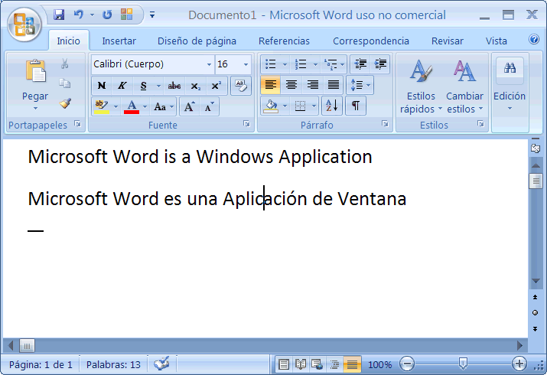Toggle left text alignment

270,85
